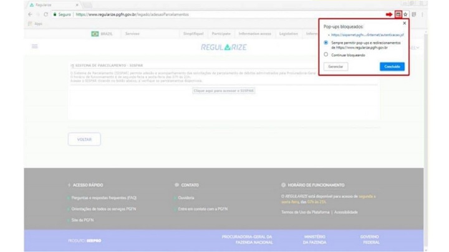
Task: Open the Chrome three-dot menu
Action: click(422, 14)
